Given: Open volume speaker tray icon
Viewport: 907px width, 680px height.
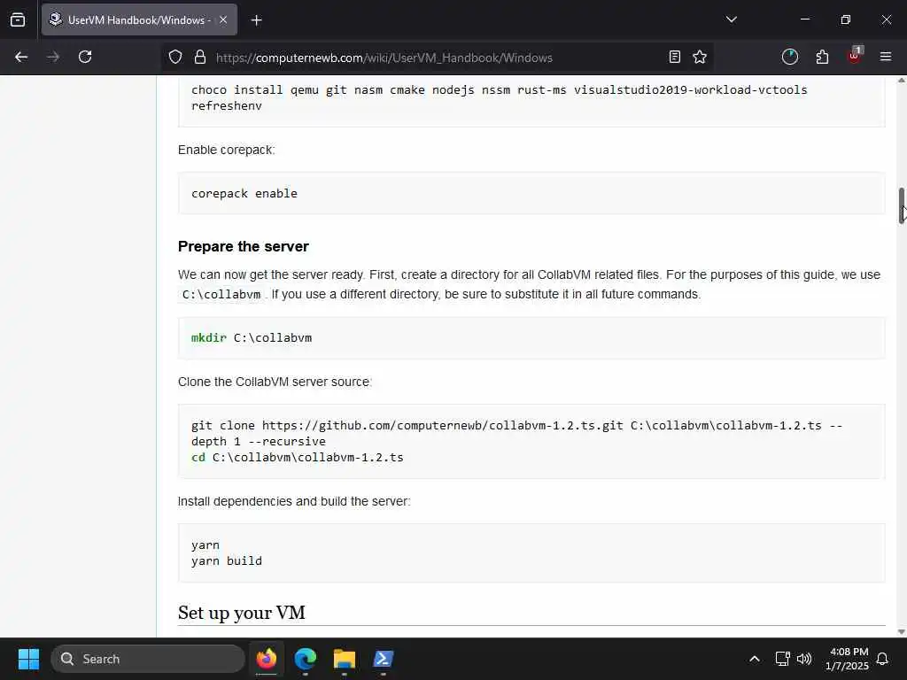Looking at the screenshot, I should pos(804,659).
